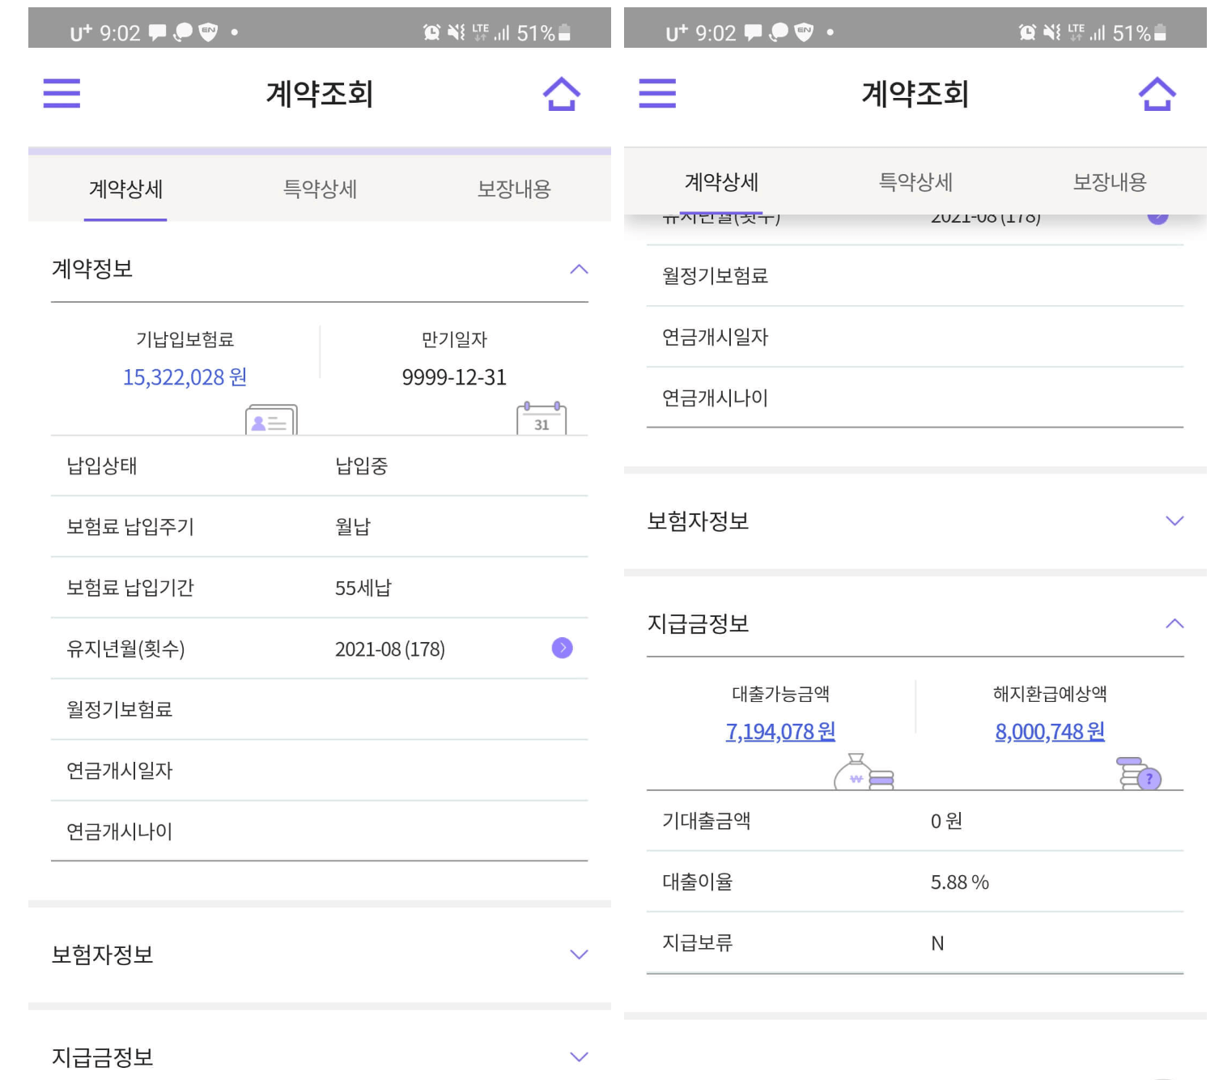
Task: Tap the money bag icon under 대출가능금액
Action: tap(860, 775)
